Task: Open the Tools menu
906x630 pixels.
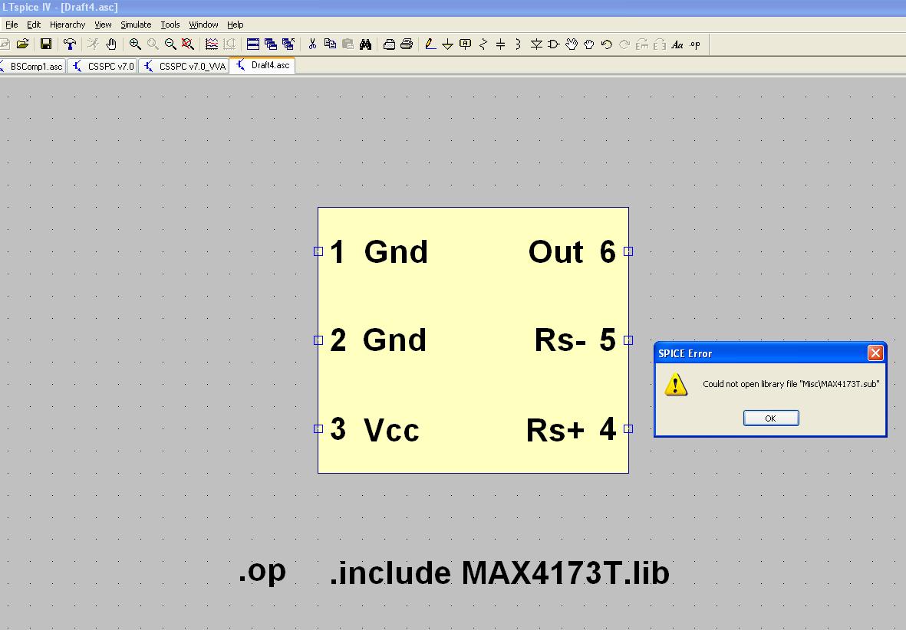Action: coord(170,25)
